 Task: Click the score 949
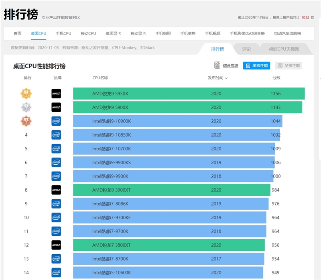tap(276, 273)
